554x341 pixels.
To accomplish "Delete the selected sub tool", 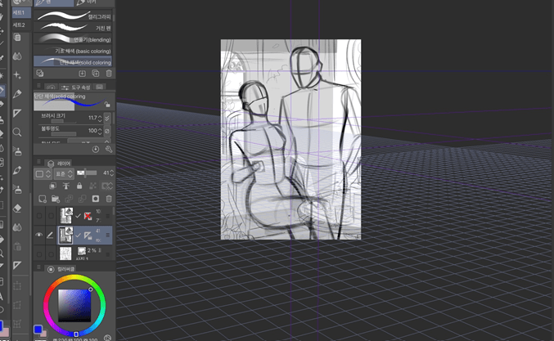I will 109,74.
